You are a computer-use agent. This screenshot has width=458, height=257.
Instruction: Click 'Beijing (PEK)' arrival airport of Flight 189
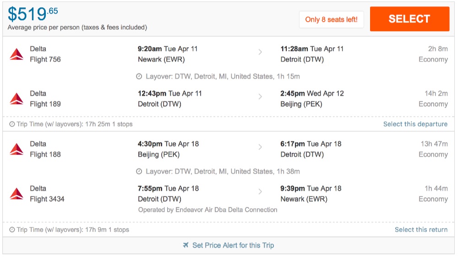pos(301,104)
